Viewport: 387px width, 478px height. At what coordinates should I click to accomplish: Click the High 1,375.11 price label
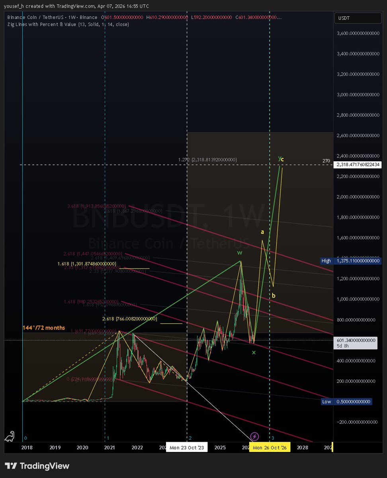click(350, 261)
